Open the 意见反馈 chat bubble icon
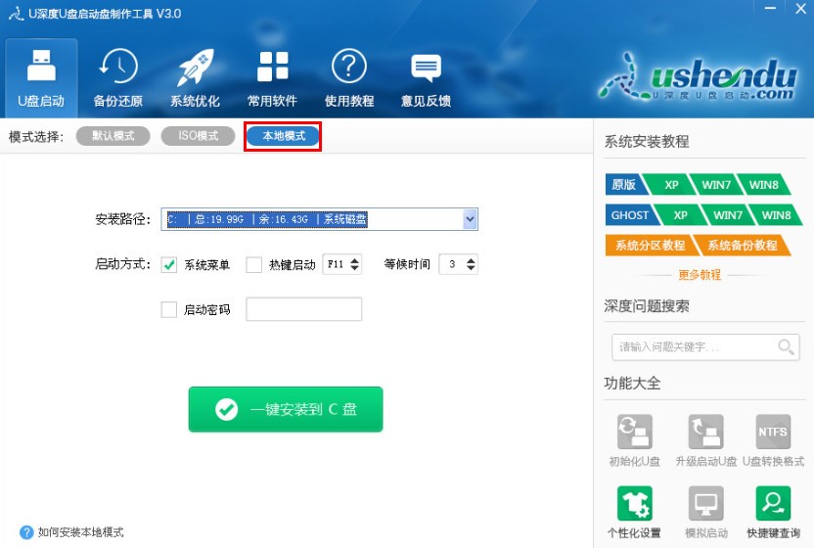 [x=426, y=68]
